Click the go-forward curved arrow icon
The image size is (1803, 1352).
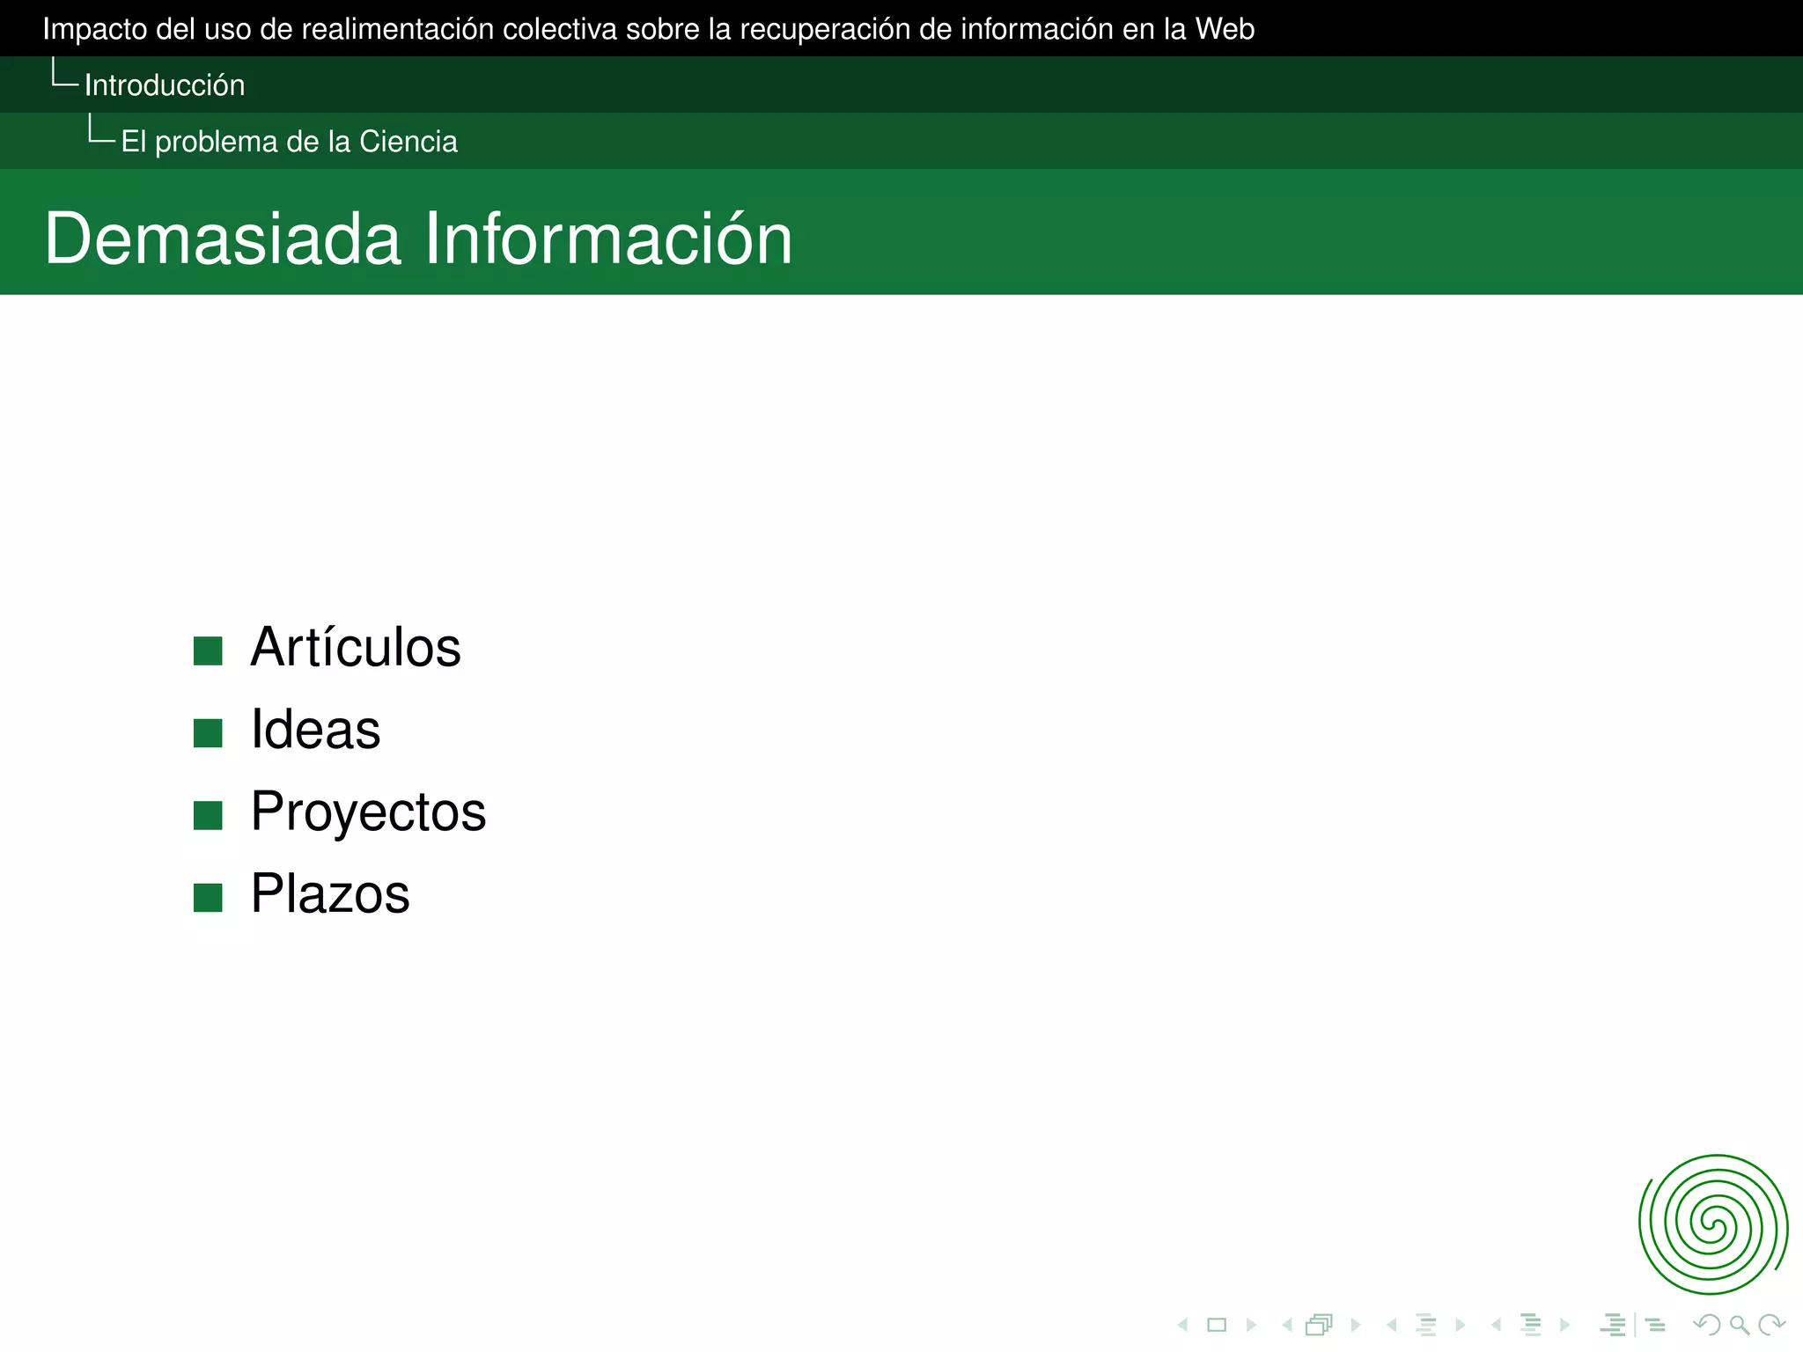point(1771,1325)
